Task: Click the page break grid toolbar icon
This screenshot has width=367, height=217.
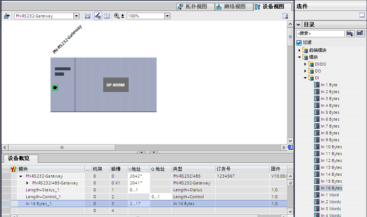Action: tap(107, 16)
